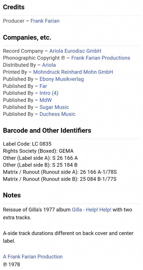This screenshot has height=270, width=143.
Task: Open the Ariola distributor link
Action: click(x=49, y=65)
